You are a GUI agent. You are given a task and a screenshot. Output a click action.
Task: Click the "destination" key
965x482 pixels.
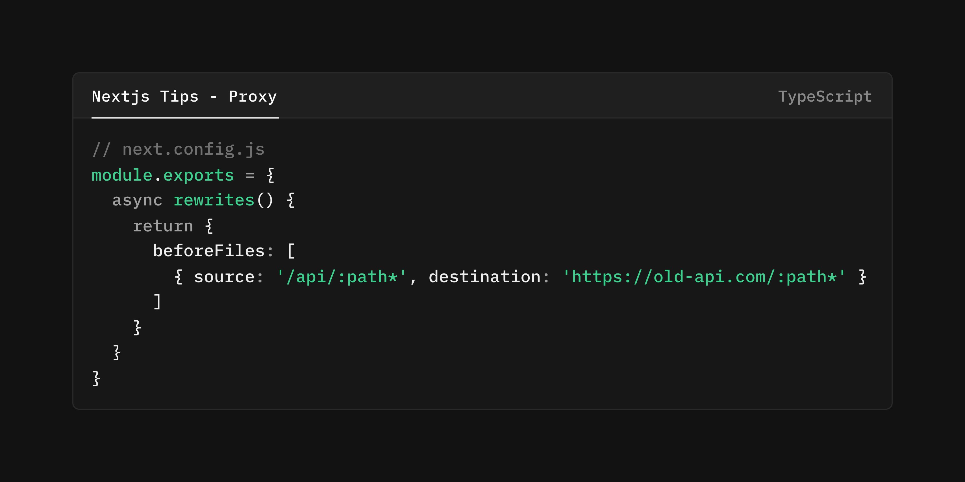484,277
